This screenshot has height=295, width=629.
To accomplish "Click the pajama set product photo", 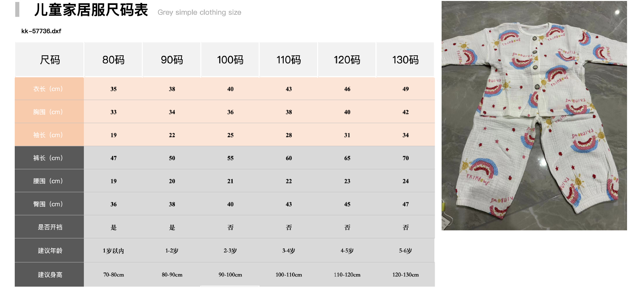I will click(534, 116).
